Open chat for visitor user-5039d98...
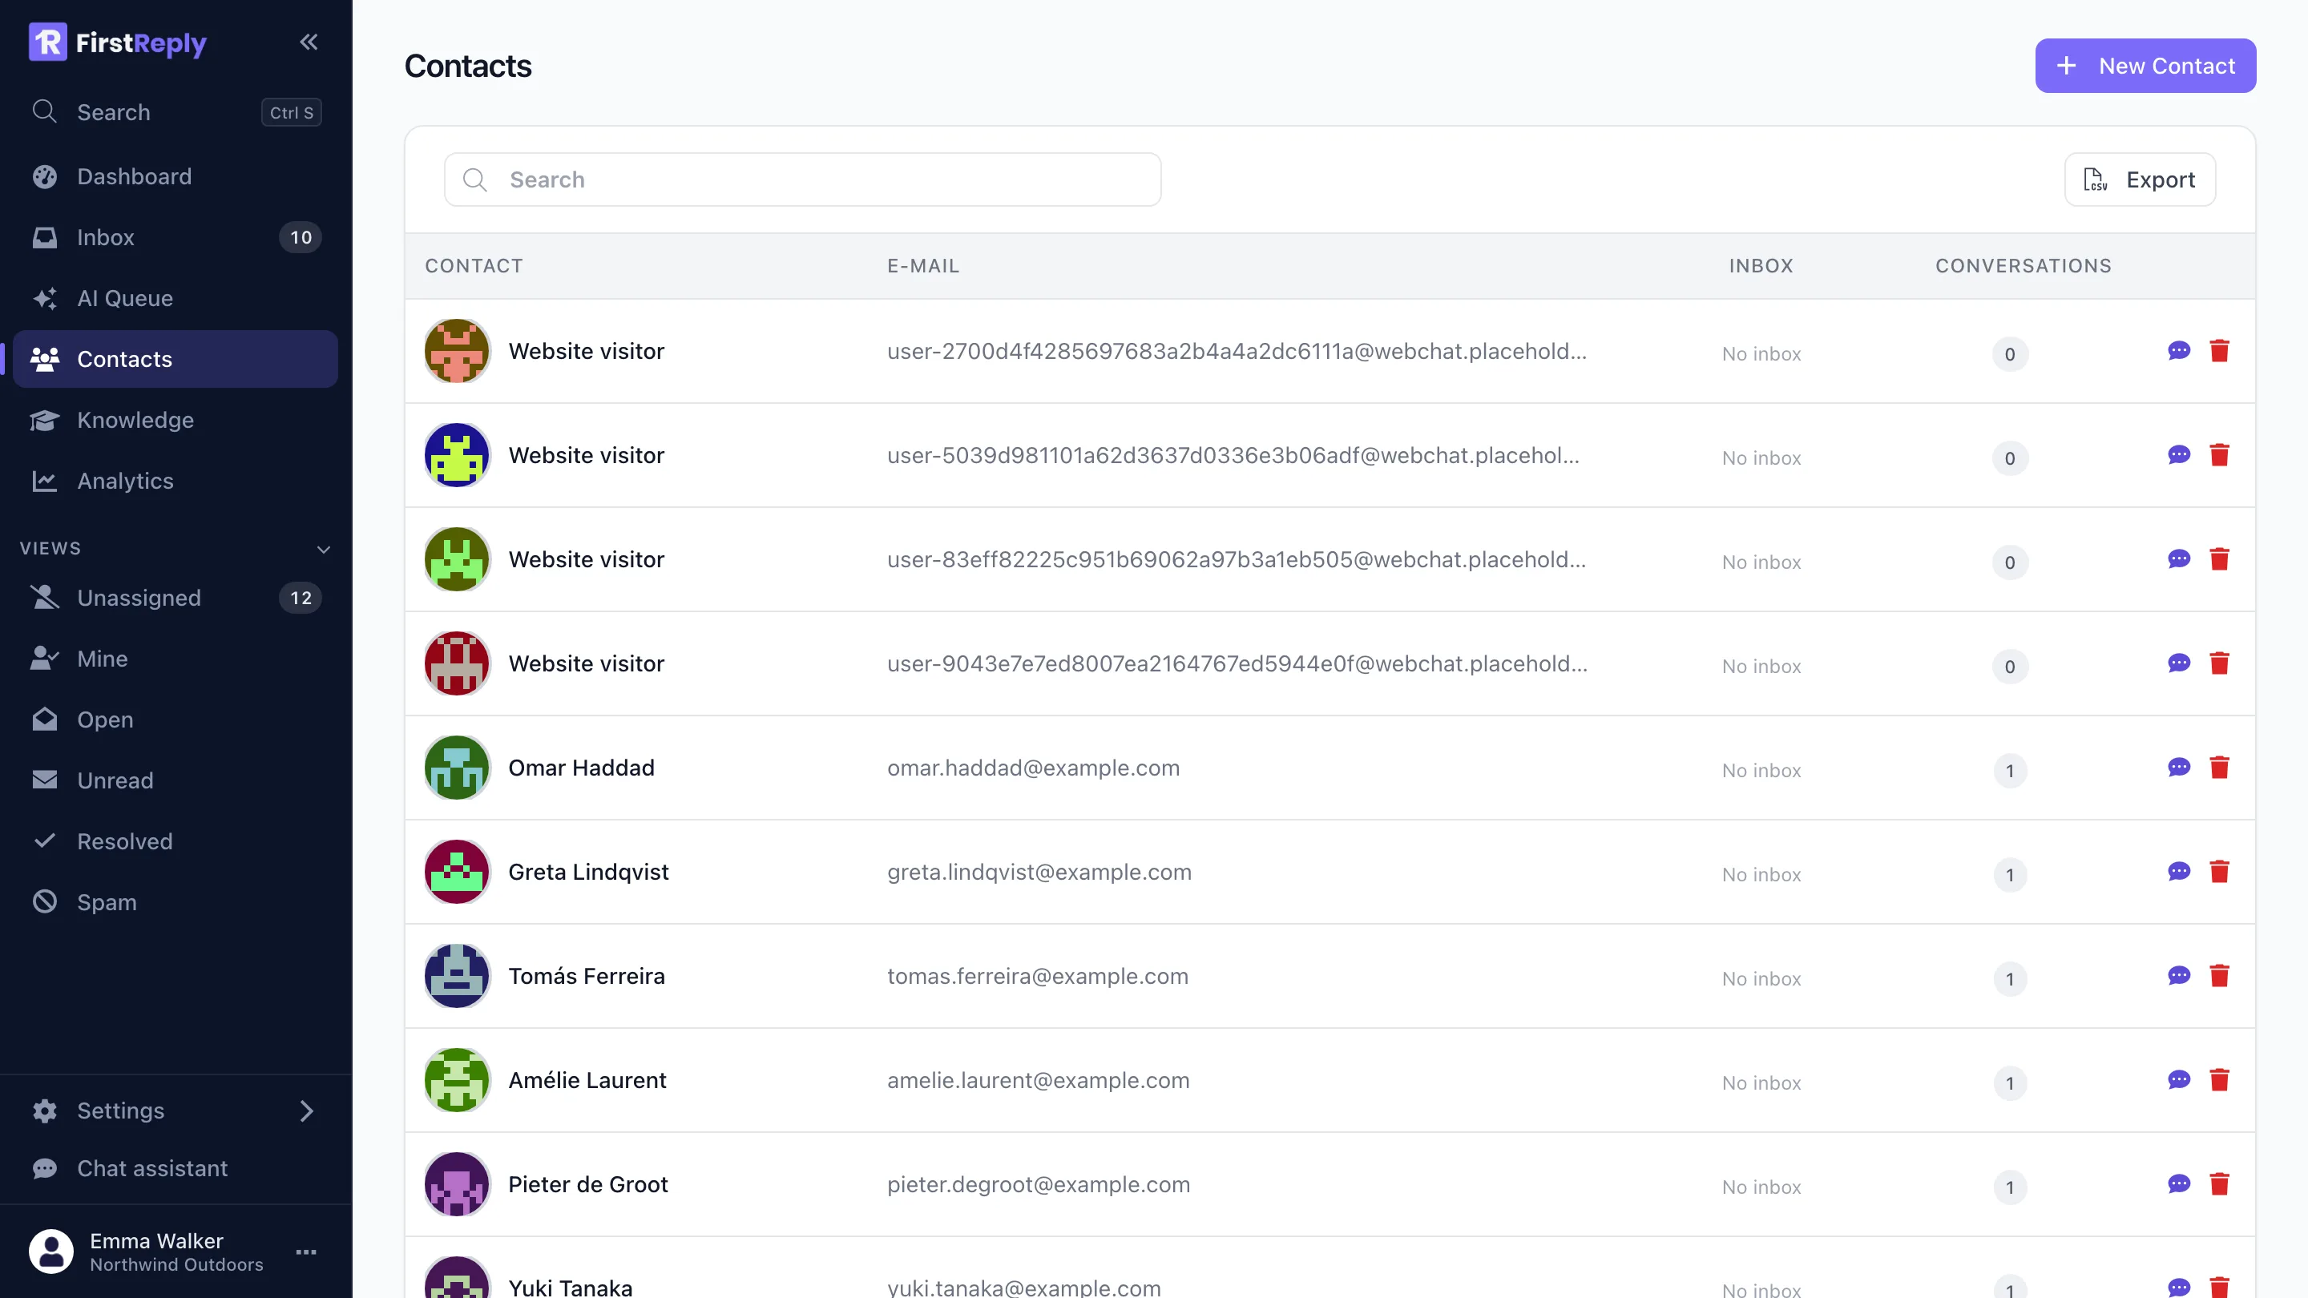Viewport: 2308px width, 1298px height. point(2179,455)
